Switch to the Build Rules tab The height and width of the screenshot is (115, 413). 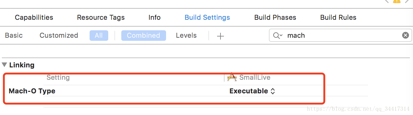(338, 17)
